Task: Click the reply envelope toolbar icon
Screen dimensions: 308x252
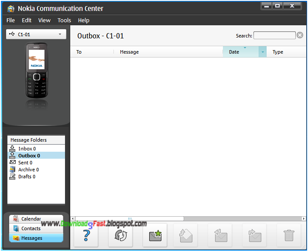Action: coord(220,235)
